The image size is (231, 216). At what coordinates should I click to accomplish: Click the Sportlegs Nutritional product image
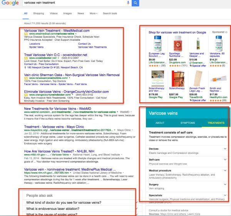[x=177, y=44]
